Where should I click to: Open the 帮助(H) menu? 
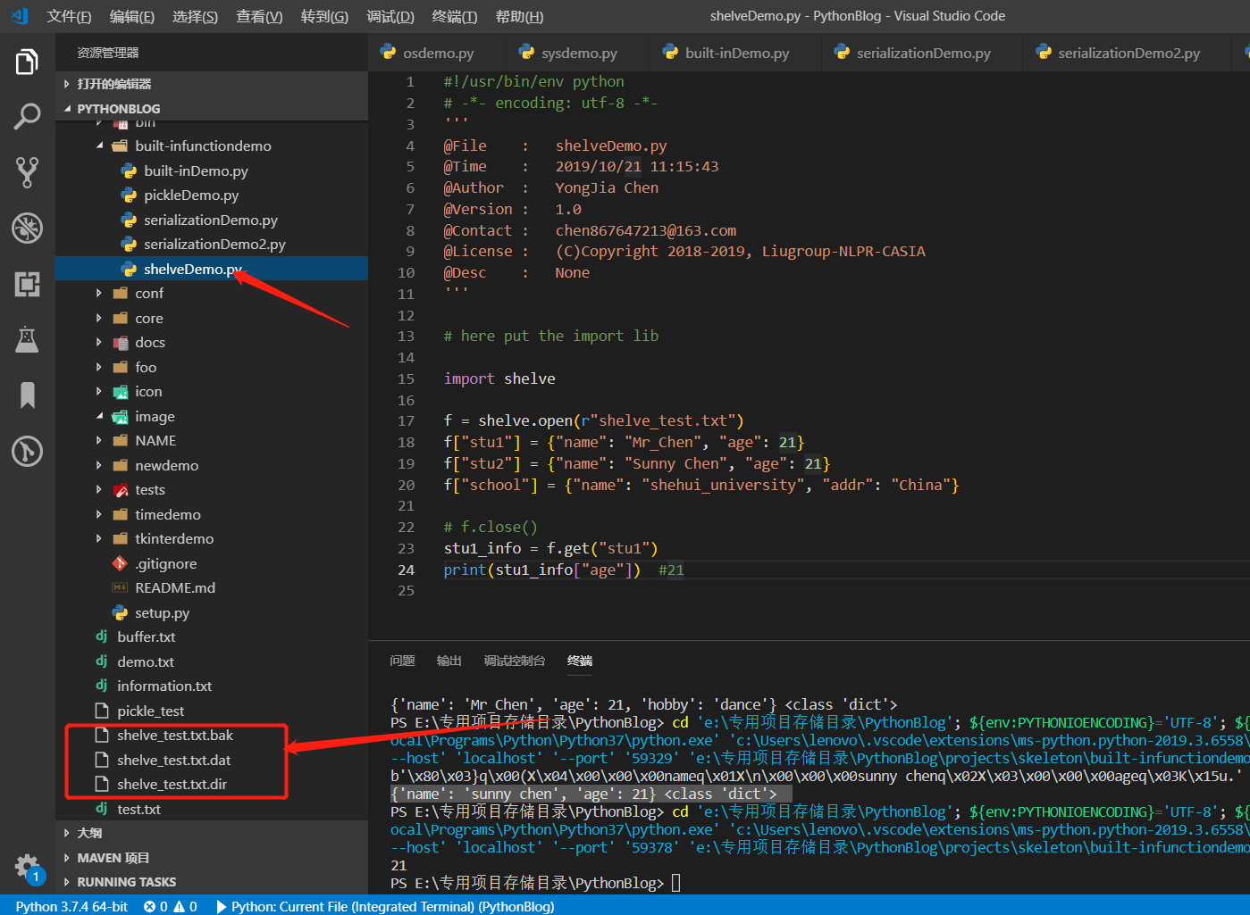[x=519, y=16]
